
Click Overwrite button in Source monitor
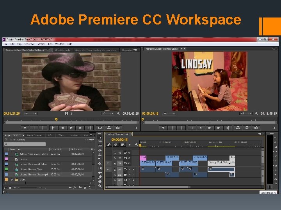[109, 128]
